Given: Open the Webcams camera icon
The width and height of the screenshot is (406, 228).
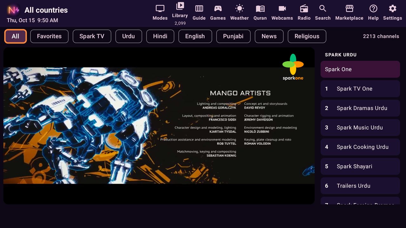Looking at the screenshot, I should pyautogui.click(x=282, y=9).
